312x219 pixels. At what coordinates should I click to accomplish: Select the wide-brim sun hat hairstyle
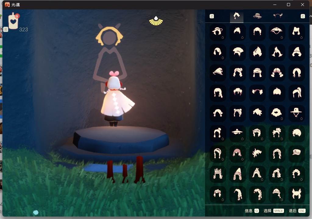click(218, 32)
